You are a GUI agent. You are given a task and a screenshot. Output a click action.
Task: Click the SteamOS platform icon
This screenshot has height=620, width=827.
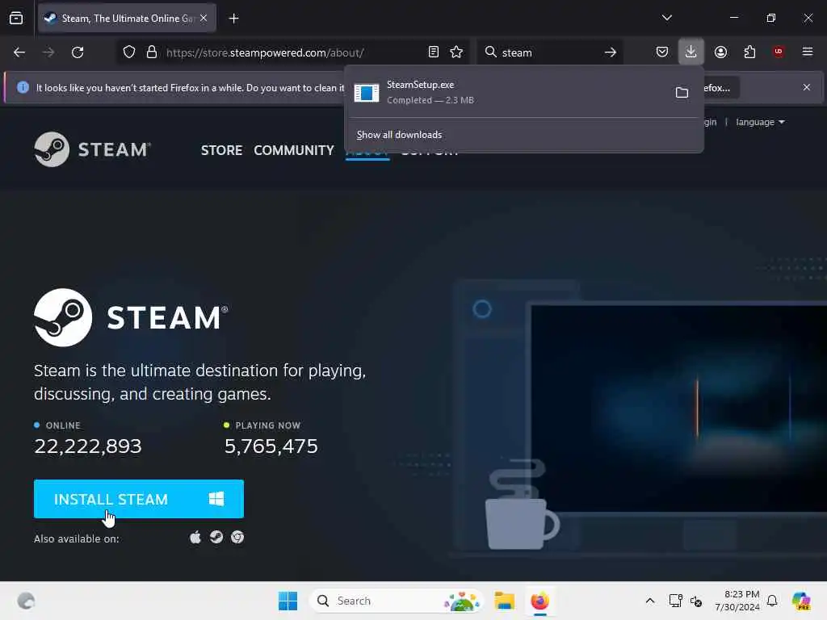click(216, 537)
